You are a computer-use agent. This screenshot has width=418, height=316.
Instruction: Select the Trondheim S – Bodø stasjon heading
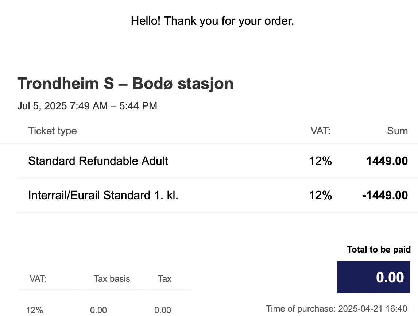125,84
